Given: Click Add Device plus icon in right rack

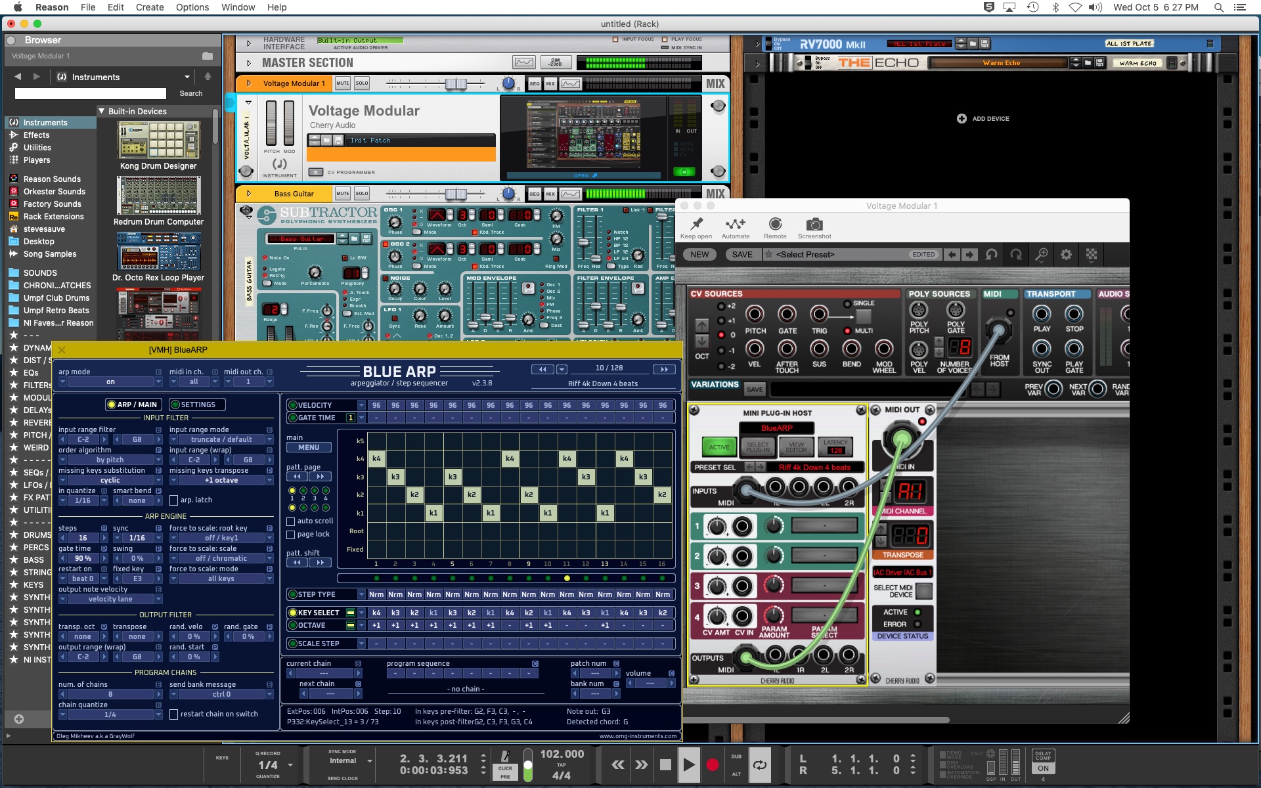Looking at the screenshot, I should pyautogui.click(x=962, y=119).
